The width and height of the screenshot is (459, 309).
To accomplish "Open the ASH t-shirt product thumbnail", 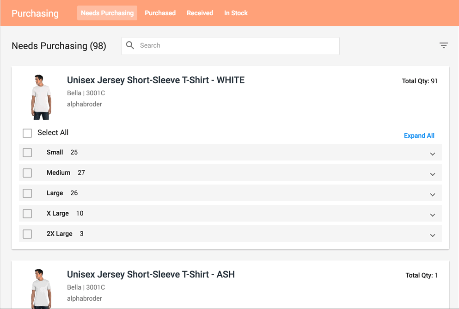I will (41, 288).
